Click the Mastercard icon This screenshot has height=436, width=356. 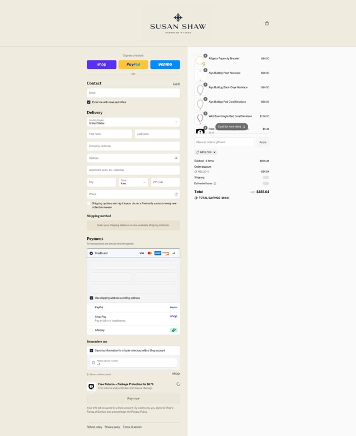point(150,253)
